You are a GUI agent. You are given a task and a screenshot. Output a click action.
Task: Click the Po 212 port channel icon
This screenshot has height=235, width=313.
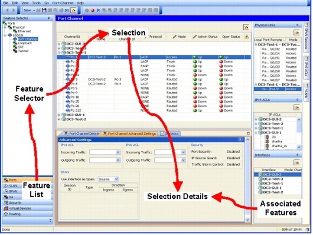coord(68,110)
